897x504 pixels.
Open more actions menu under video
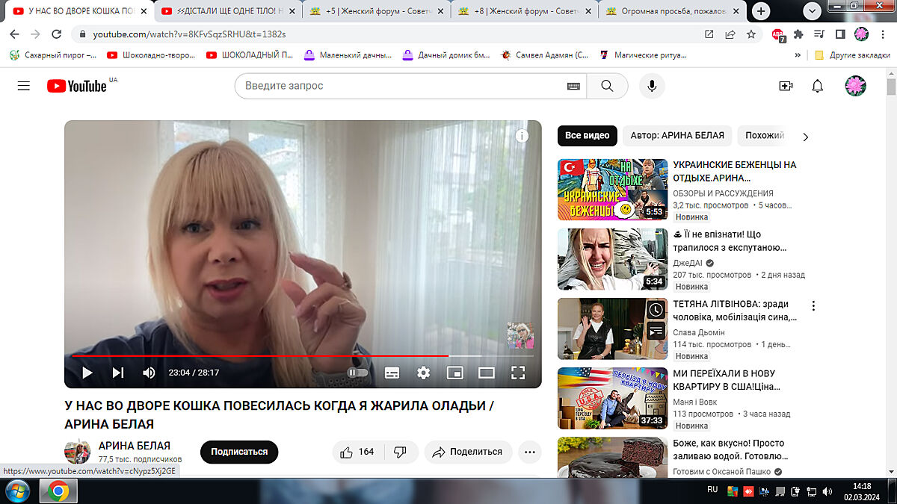[x=529, y=452]
